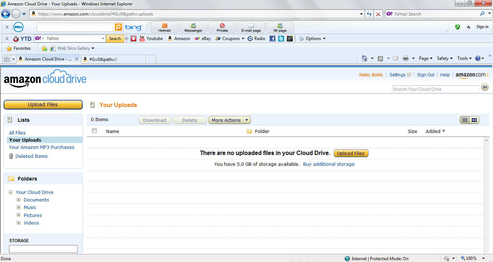This screenshot has width=493, height=262.
Task: Open the wrench toolbar options icon
Action: (x=468, y=27)
